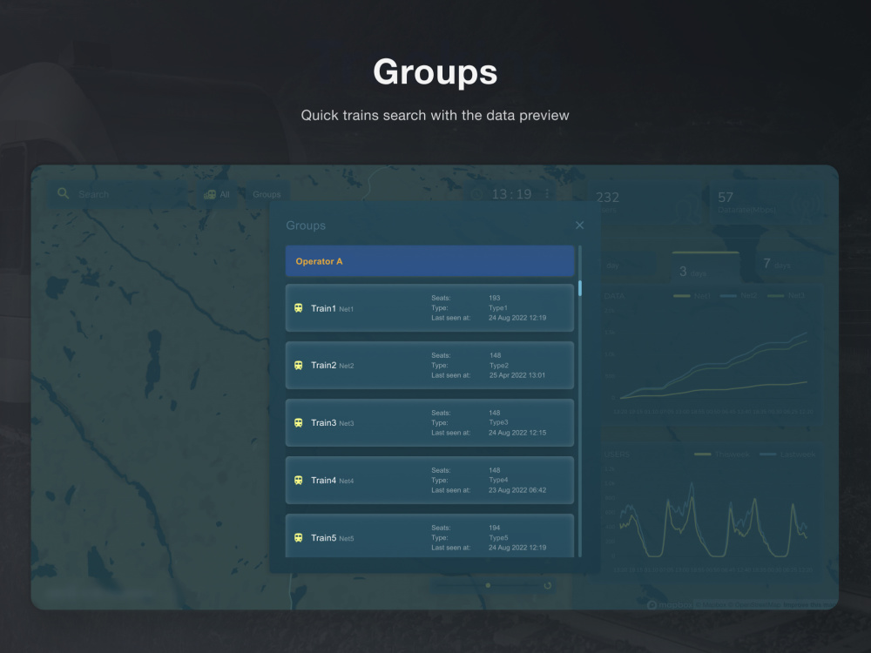The width and height of the screenshot is (871, 653).
Task: Select the Operator A group header
Action: pos(429,261)
